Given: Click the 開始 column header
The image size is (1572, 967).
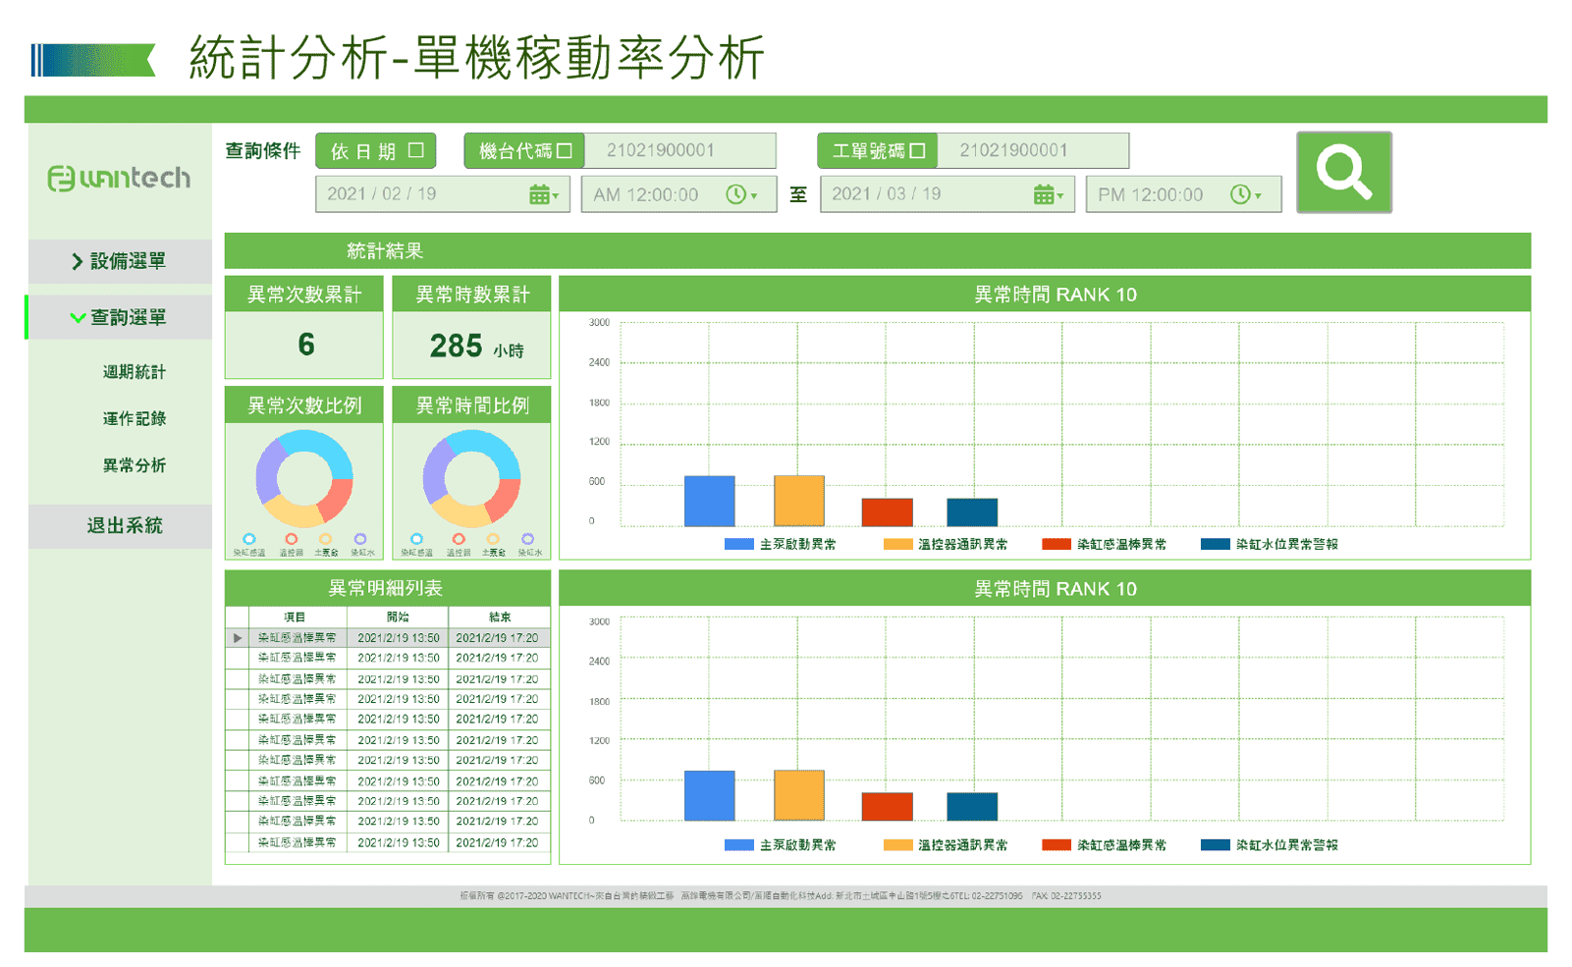Looking at the screenshot, I should pyautogui.click(x=398, y=618).
